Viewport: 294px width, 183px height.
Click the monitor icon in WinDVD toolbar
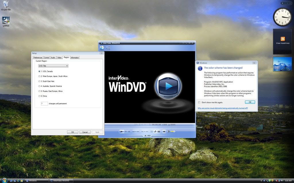[108, 48]
